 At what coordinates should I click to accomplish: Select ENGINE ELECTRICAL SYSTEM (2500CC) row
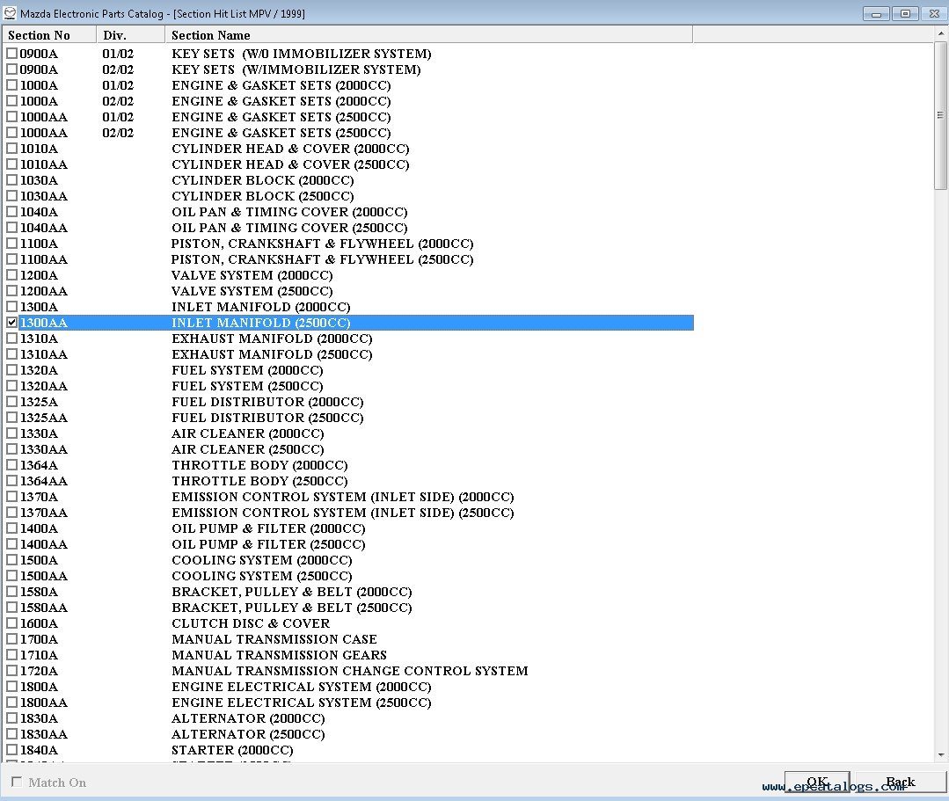348,703
